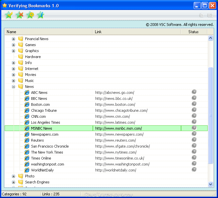The width and height of the screenshot is (218, 198).
Task: Click the Search Engines folder icon
Action: point(21,182)
